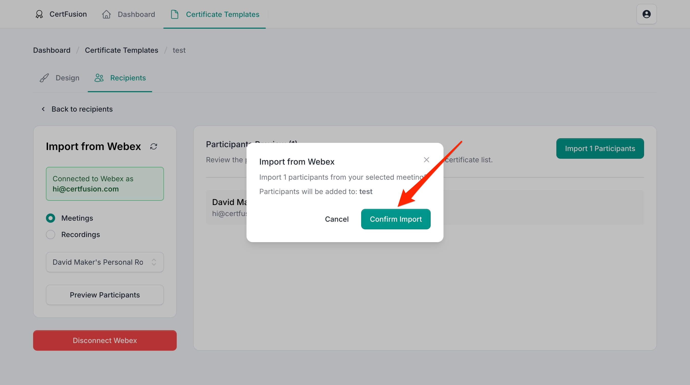
Task: Click the Dashboard house icon
Action: (106, 14)
